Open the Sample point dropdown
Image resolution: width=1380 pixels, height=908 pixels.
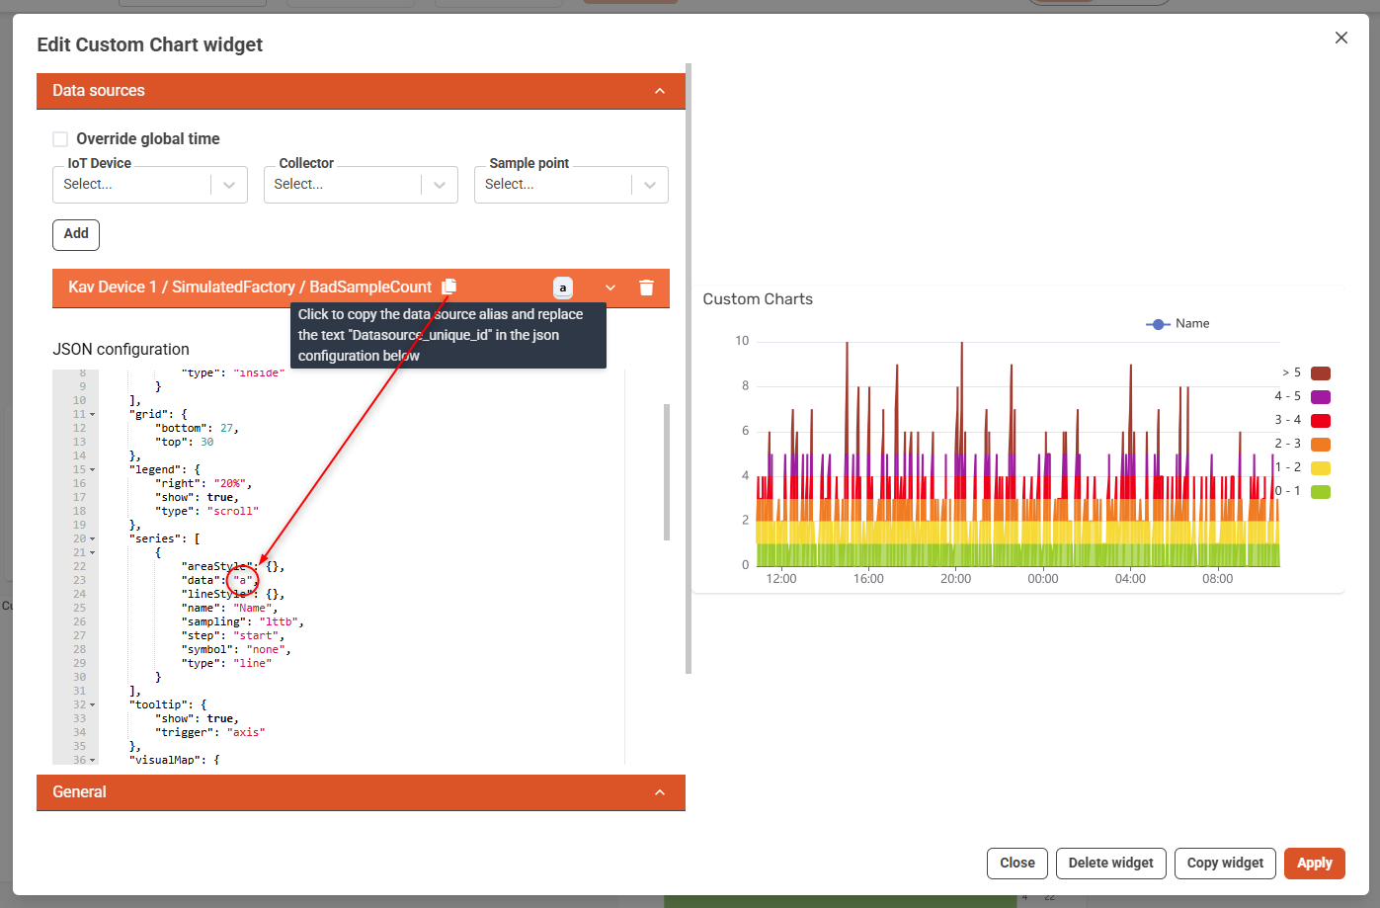pos(571,185)
